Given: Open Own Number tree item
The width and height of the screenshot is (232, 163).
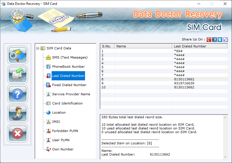Looking at the screenshot, I should [x=63, y=149].
